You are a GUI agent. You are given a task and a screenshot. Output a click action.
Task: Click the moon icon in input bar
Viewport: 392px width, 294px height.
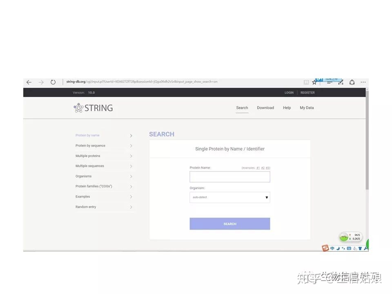click(x=338, y=248)
